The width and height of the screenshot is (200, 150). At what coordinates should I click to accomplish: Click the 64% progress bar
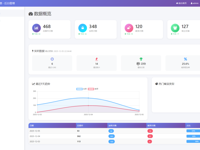click(x=193, y=131)
